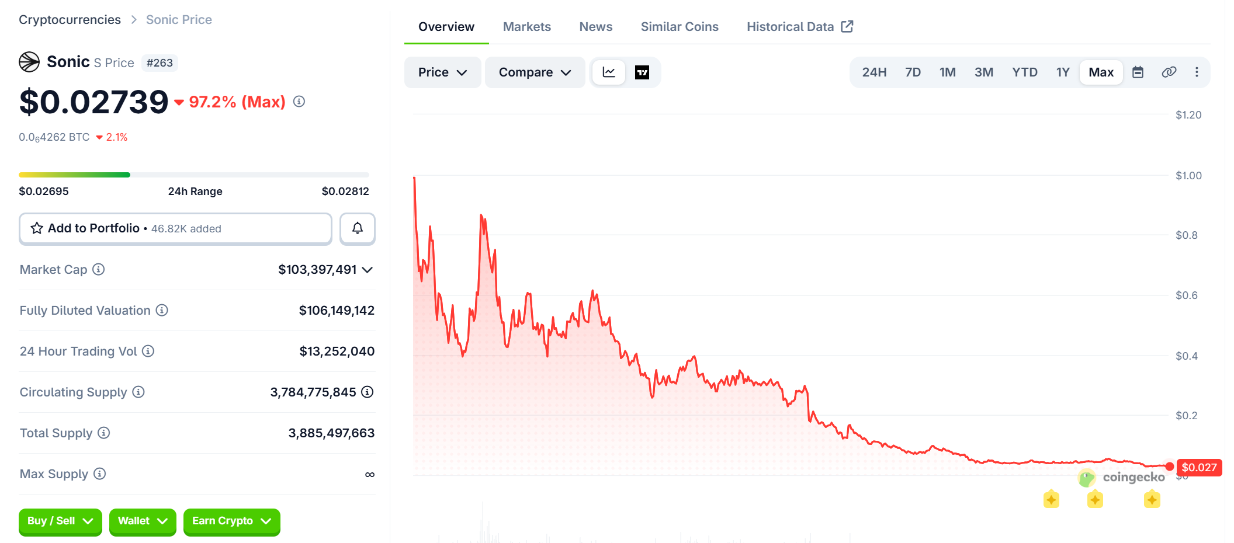Go to Cryptocurrencies breadcrumb link
This screenshot has width=1234, height=543.
(x=70, y=20)
